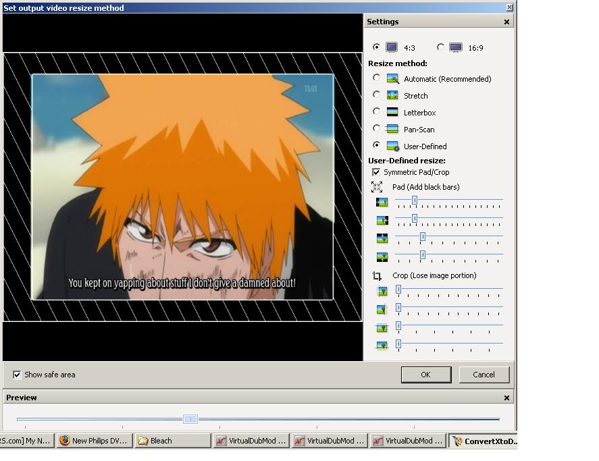Image resolution: width=599 pixels, height=461 pixels.
Task: Click the third Crop slider handle
Action: tap(398, 325)
